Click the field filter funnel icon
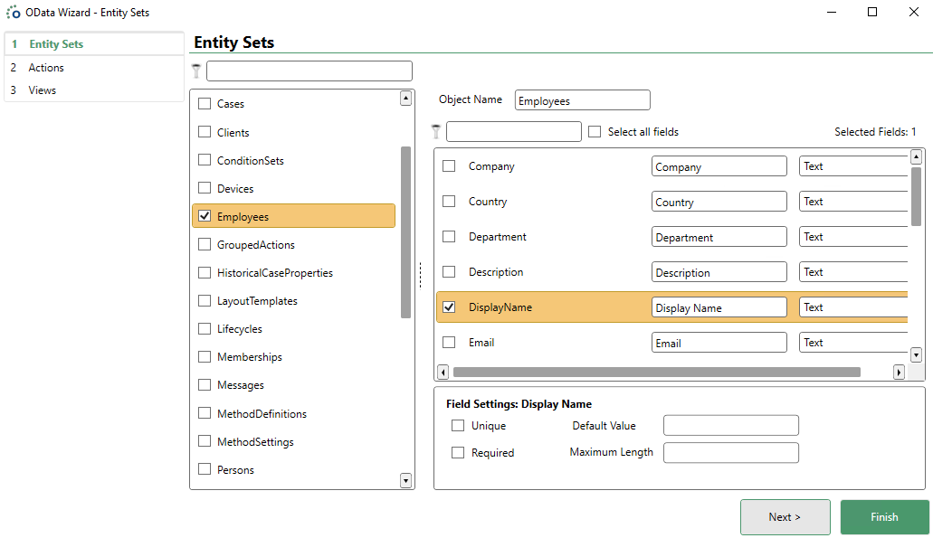Screen dimensions: 933x538 [x=436, y=131]
